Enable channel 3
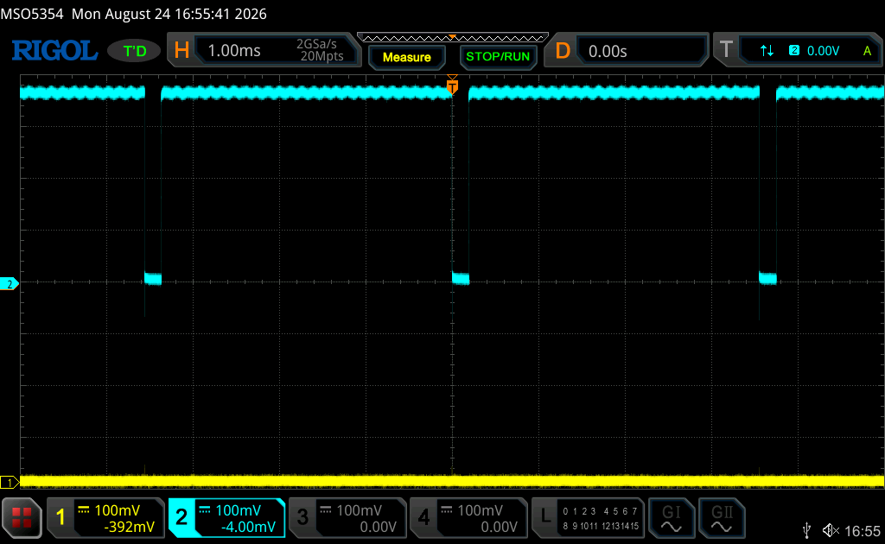Screen dimensions: 885x544 pos(302,517)
